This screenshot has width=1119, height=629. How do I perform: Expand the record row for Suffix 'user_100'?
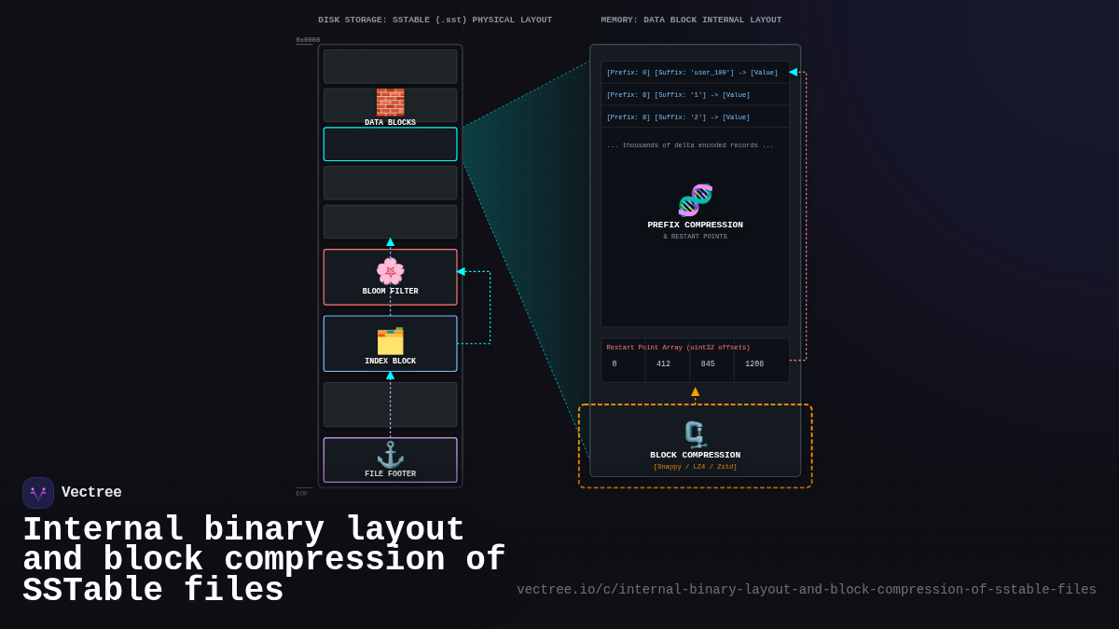click(x=695, y=72)
